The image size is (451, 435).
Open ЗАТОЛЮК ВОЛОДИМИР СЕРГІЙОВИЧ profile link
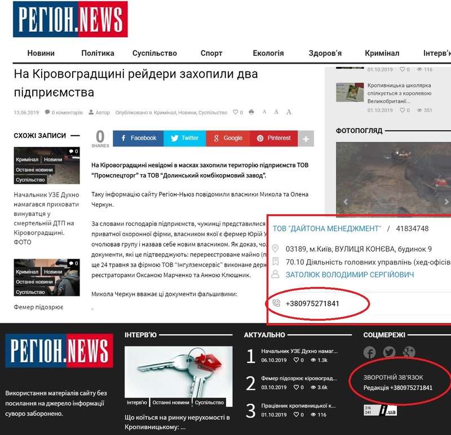pos(350,274)
